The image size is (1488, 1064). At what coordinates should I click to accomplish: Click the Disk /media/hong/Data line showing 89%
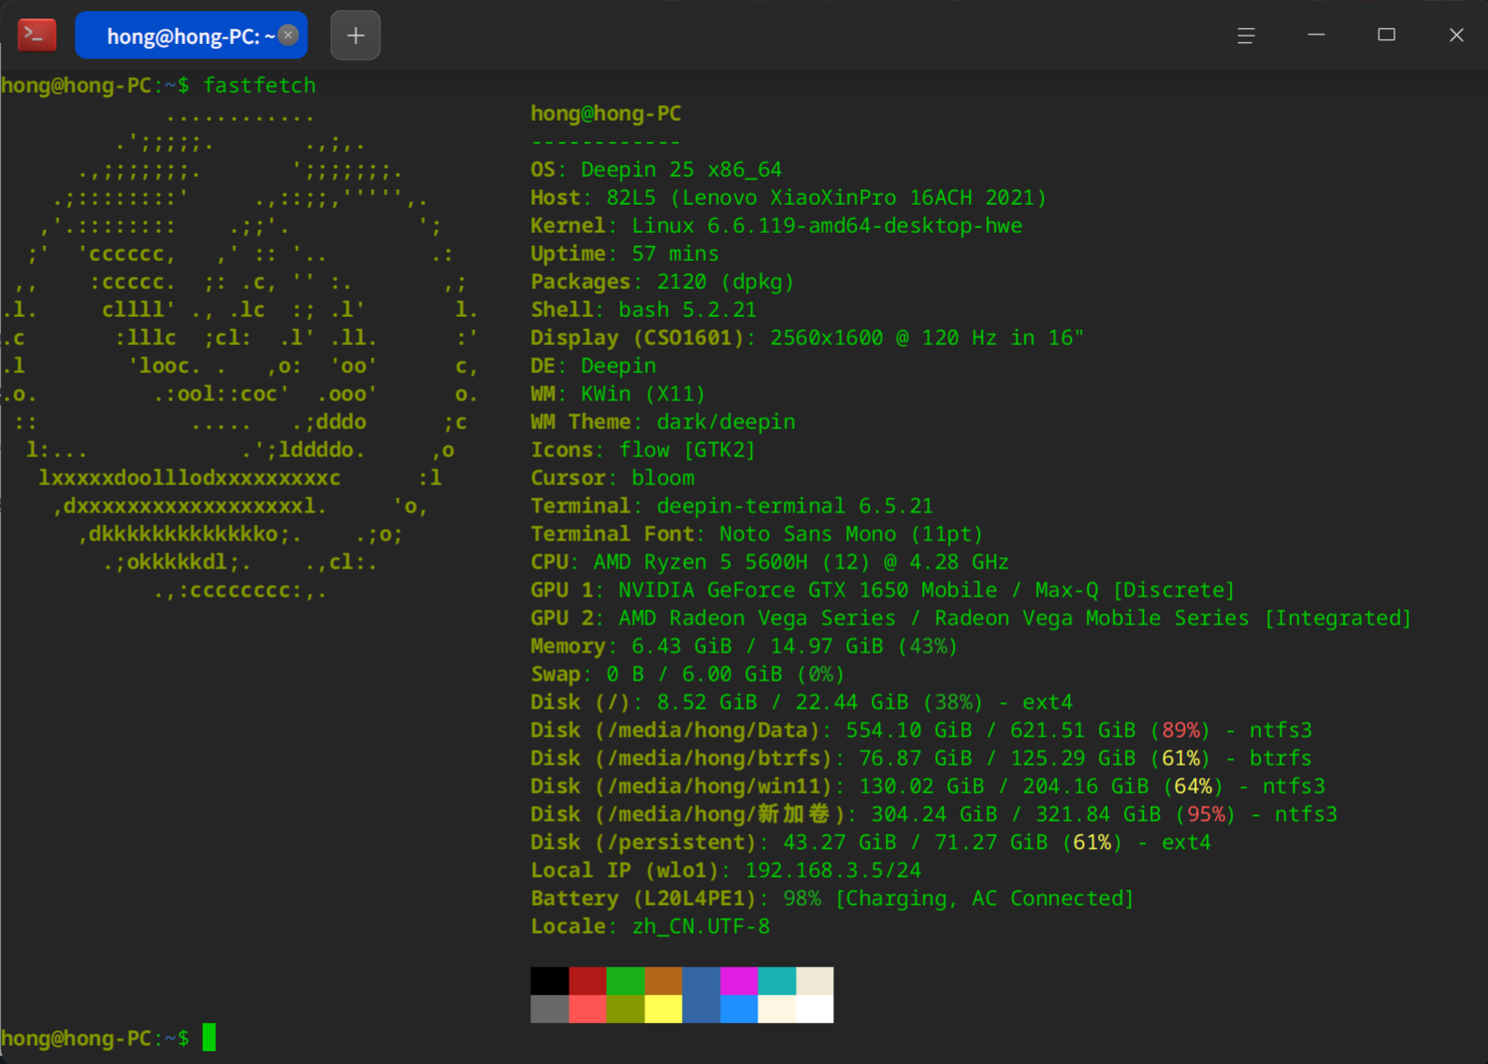point(921,730)
